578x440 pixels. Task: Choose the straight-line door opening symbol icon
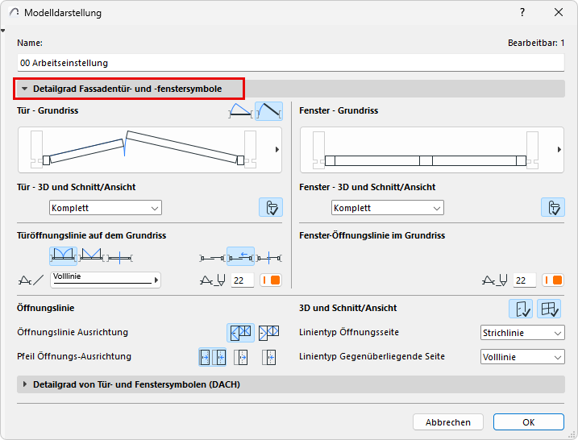[120, 257]
